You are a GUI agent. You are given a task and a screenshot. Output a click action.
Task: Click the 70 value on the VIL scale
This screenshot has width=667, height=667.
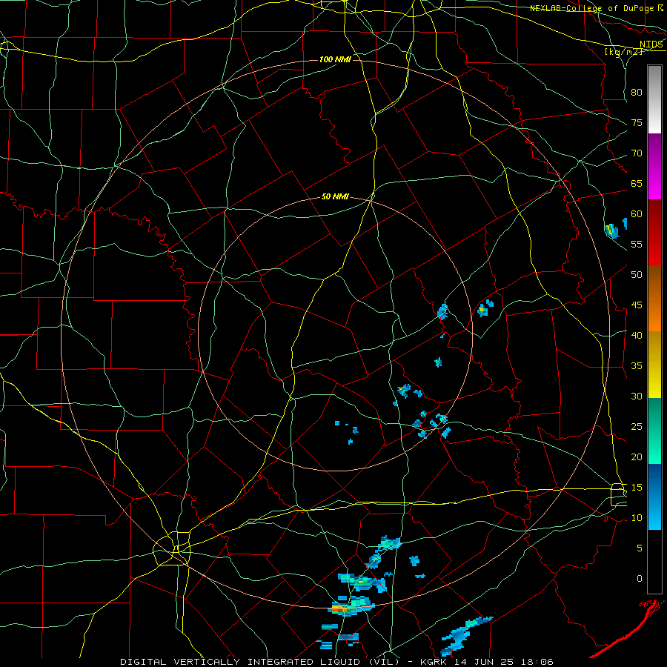click(x=637, y=153)
